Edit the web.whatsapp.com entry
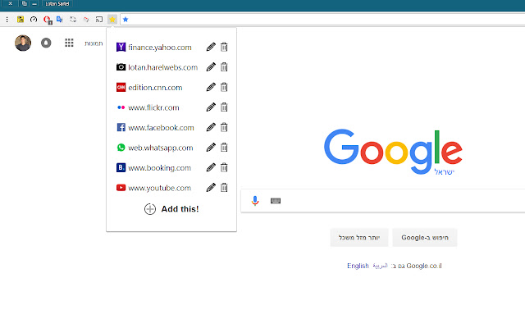Screen dimensions: 525x328 211,148
